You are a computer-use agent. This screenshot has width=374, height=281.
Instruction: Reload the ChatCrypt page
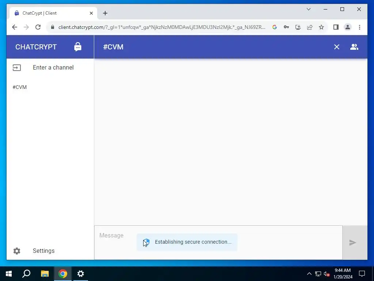[x=38, y=27]
